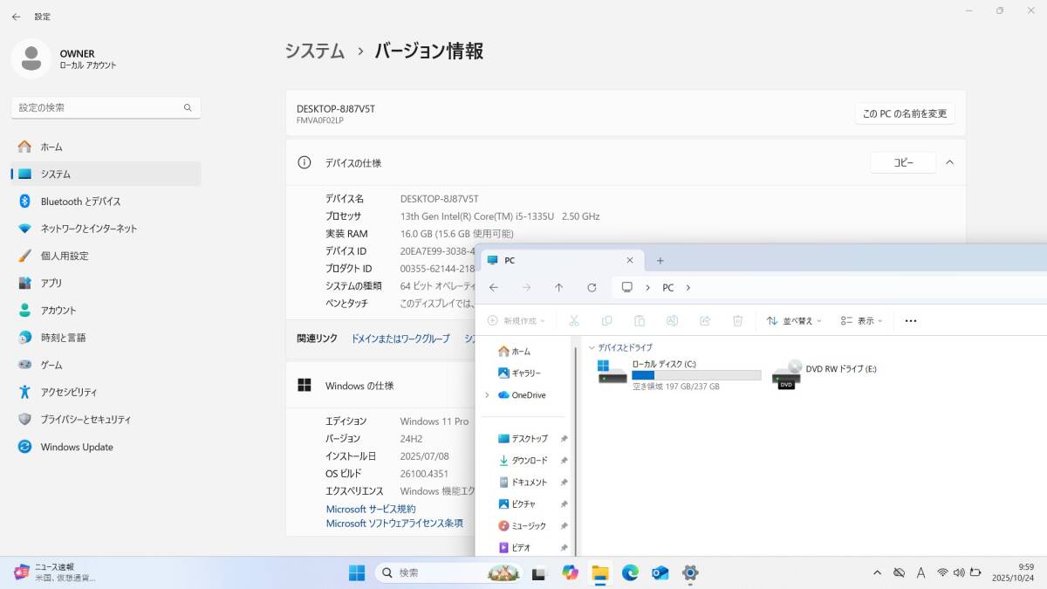Expand the OneDrive item in navigation pane

[x=487, y=394]
